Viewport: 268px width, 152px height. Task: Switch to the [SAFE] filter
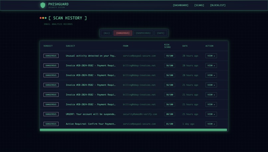(161, 33)
